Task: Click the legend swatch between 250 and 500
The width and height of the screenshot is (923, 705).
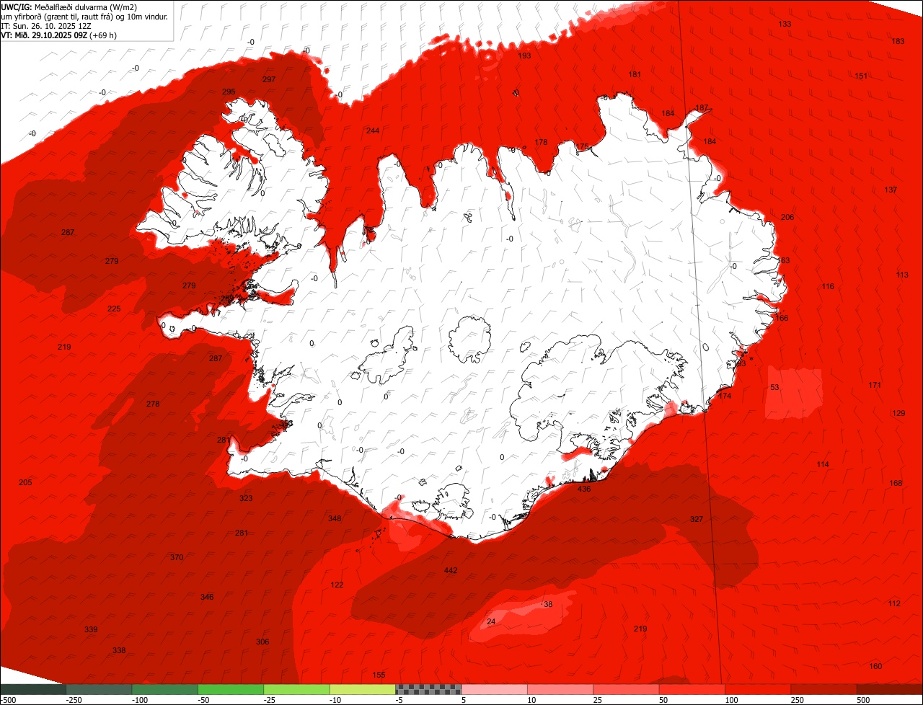Action: [825, 689]
